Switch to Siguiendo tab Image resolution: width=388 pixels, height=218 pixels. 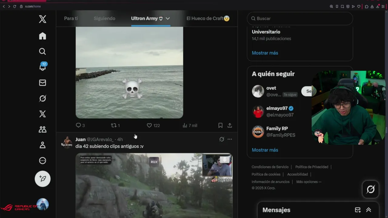click(105, 18)
